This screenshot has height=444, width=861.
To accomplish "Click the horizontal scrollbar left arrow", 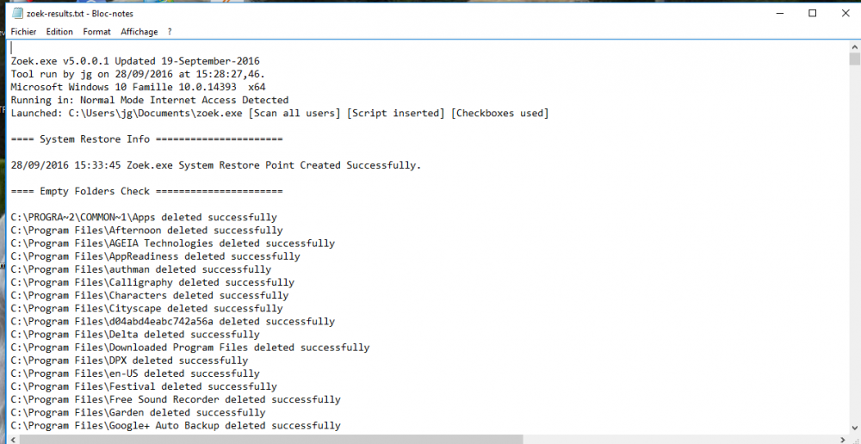I will tap(14, 439).
